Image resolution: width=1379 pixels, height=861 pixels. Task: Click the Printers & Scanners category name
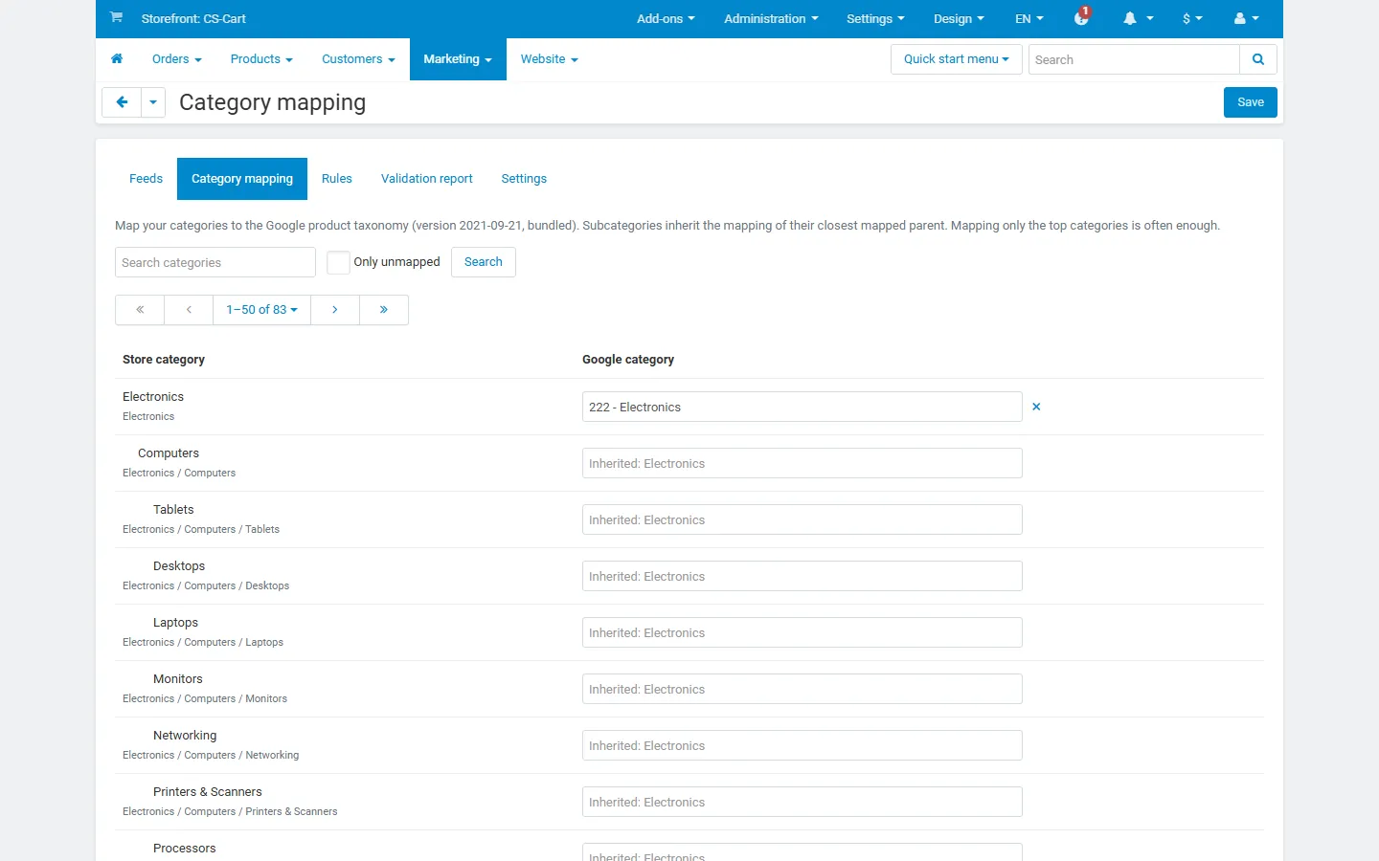(x=208, y=792)
